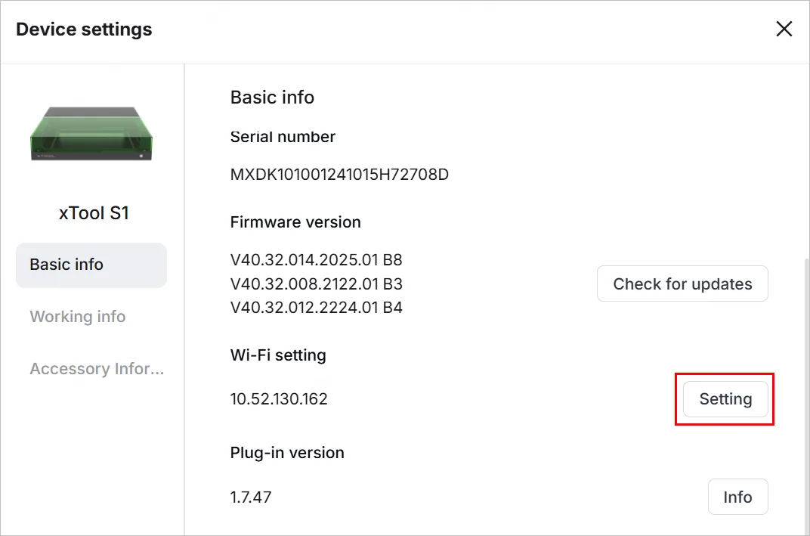
Task: Click the Check for updates button
Action: (682, 283)
